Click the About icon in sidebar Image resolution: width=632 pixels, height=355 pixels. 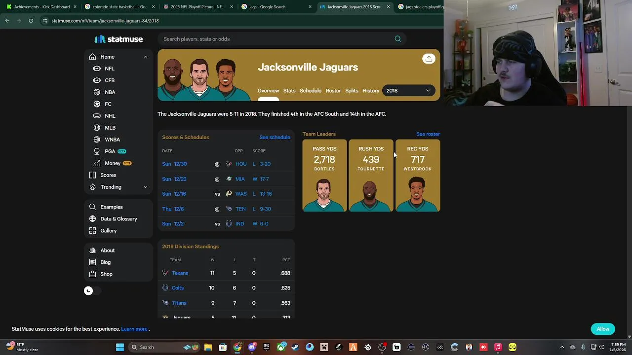click(x=92, y=250)
